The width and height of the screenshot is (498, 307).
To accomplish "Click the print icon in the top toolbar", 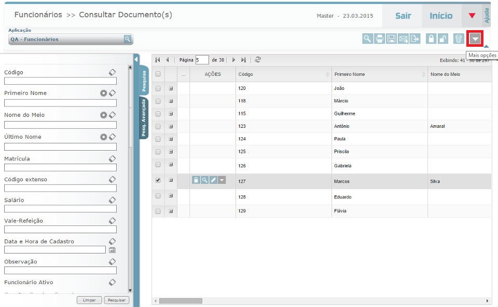I will (x=380, y=38).
